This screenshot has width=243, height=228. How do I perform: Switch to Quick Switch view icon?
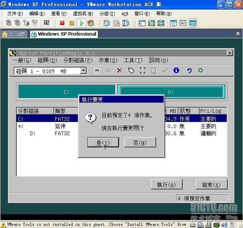[152, 23]
